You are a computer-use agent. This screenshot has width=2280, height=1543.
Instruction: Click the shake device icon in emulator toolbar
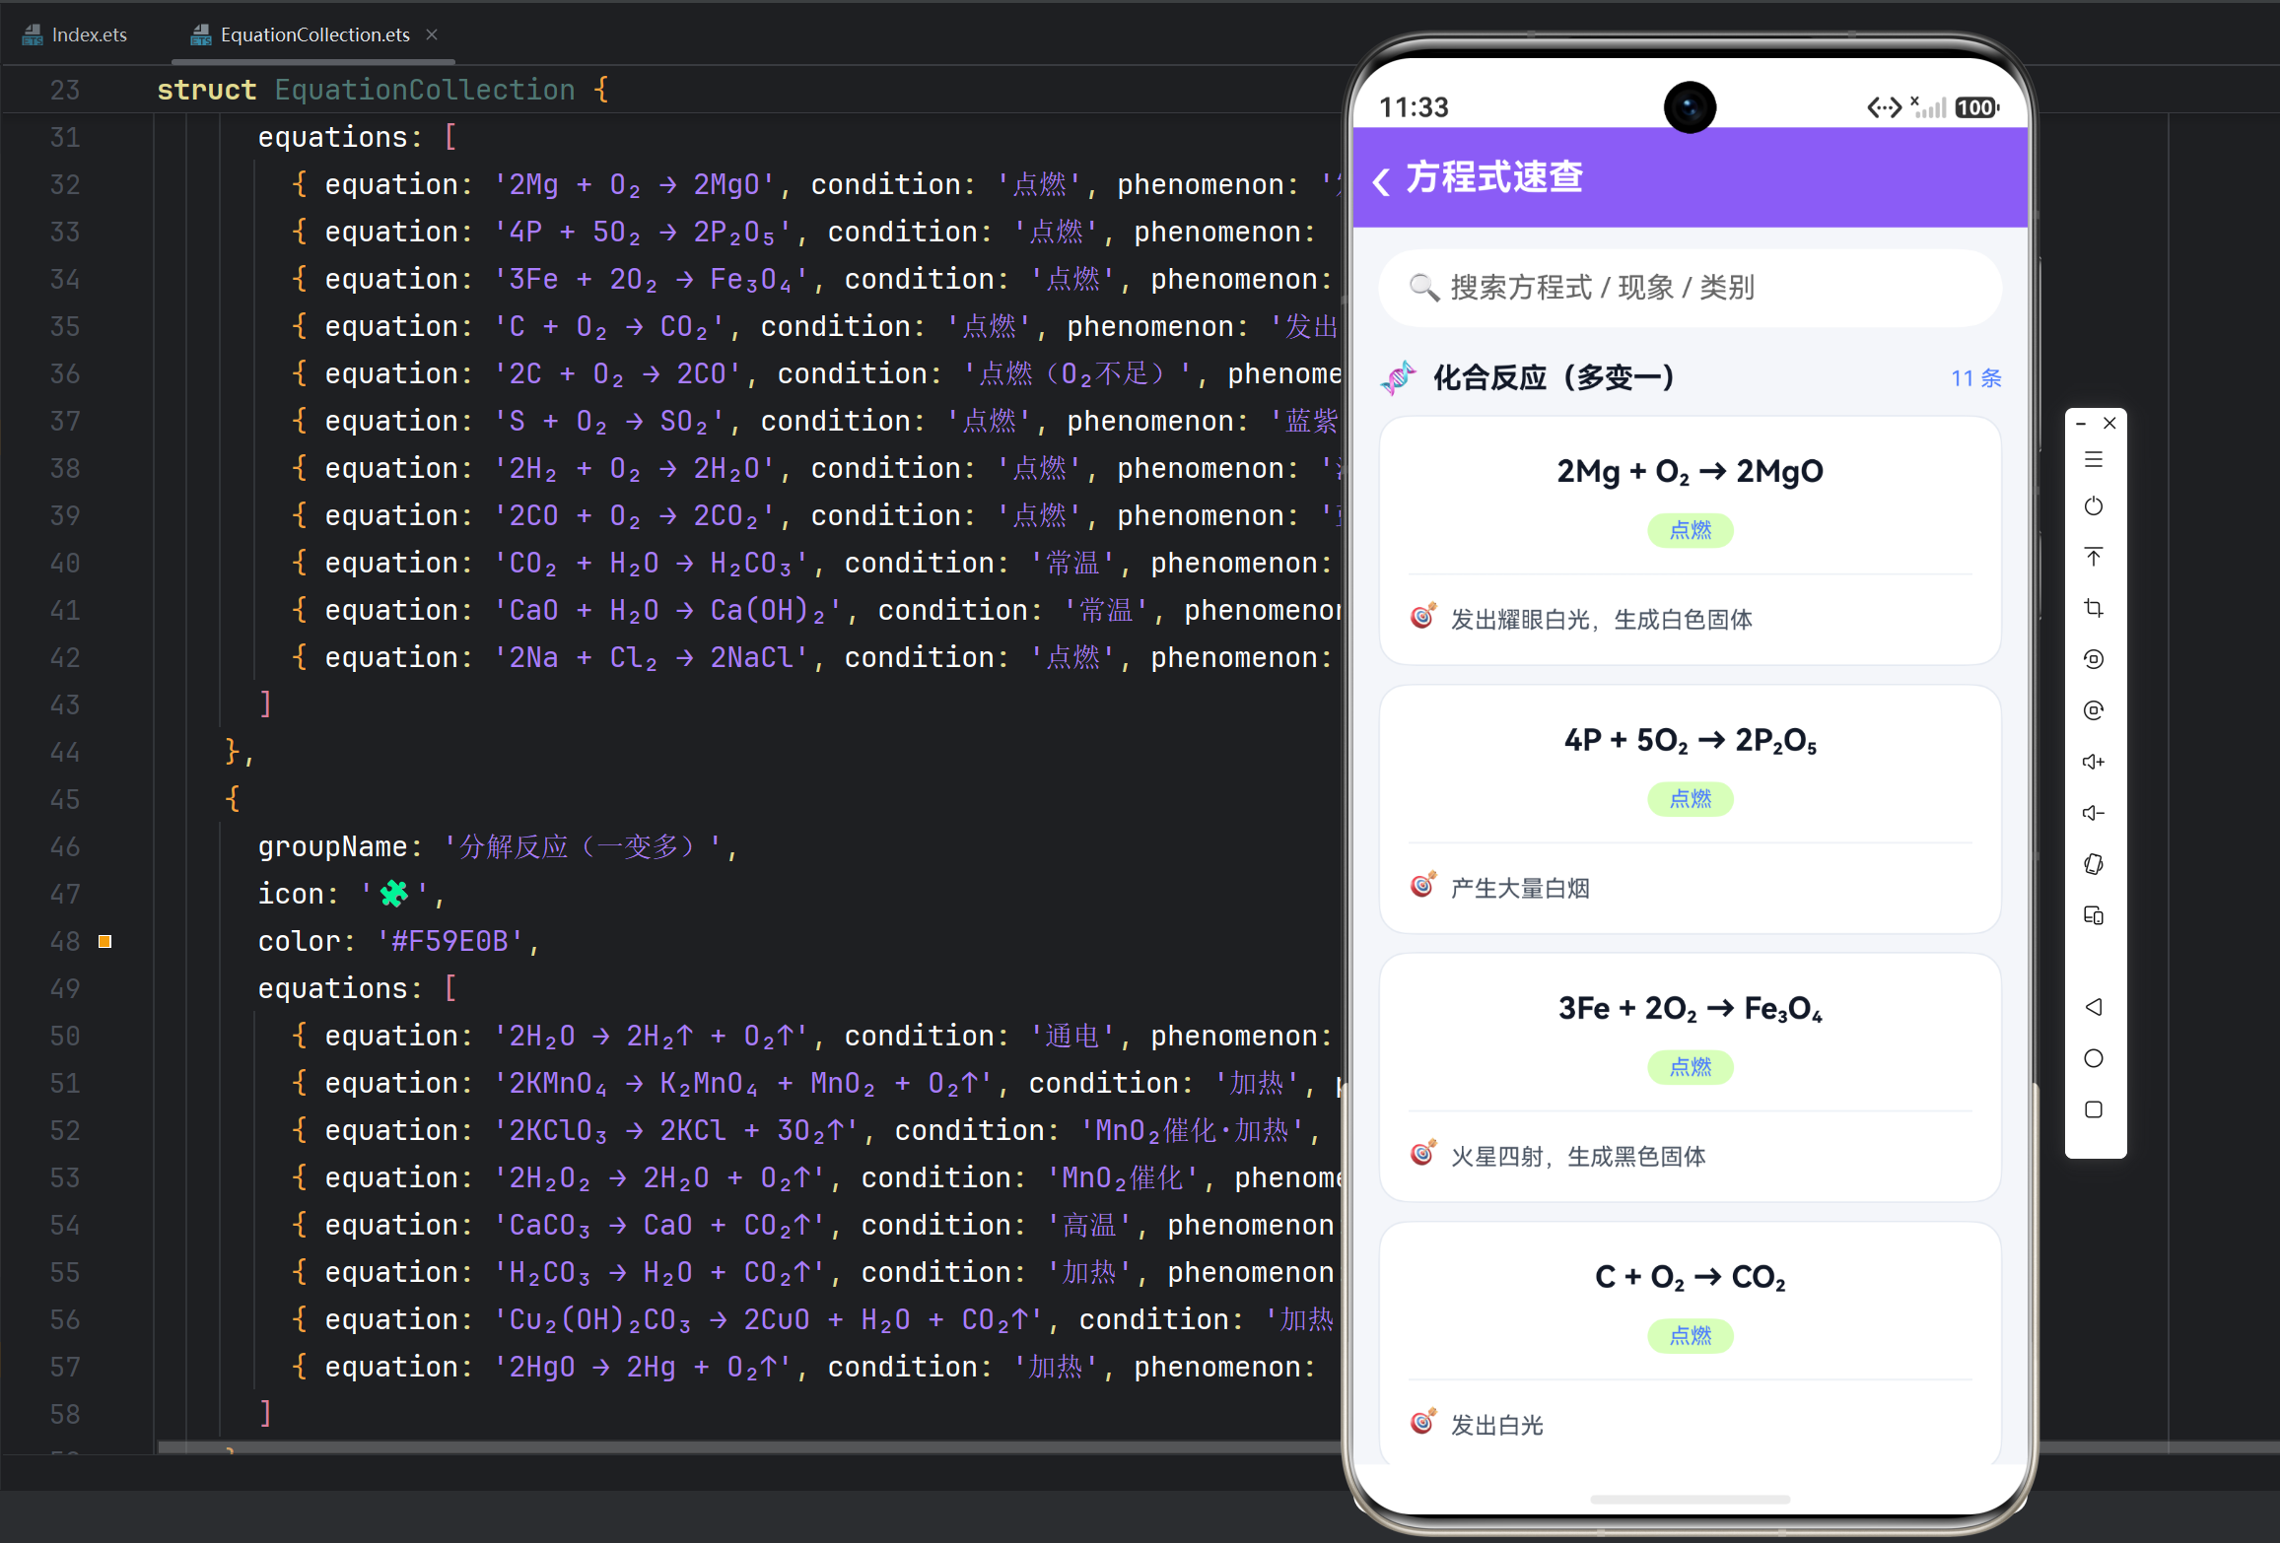pyautogui.click(x=2094, y=864)
